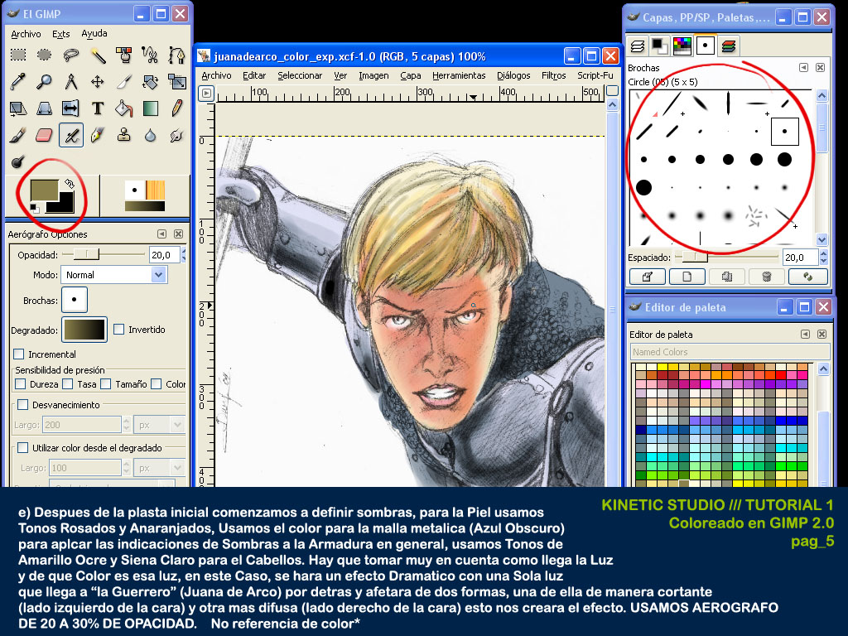Open Aerógrafo Opciones tab menu arrow
The height and width of the screenshot is (636, 848).
[161, 234]
